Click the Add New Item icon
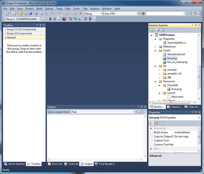The width and height of the screenshot is (204, 174). [x=14, y=14]
